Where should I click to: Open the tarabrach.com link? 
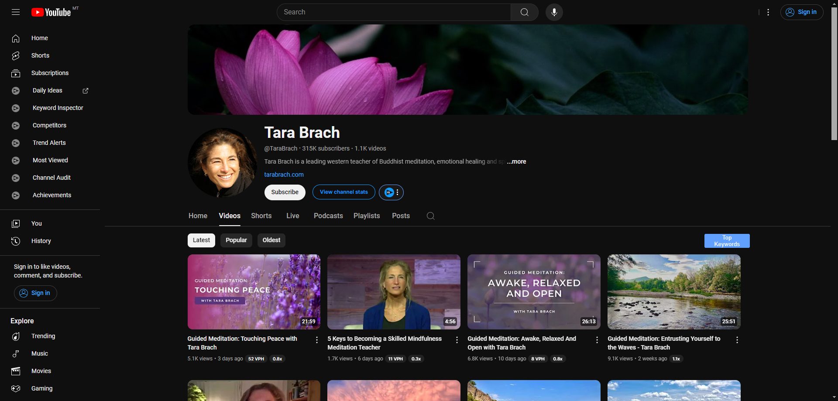click(284, 175)
